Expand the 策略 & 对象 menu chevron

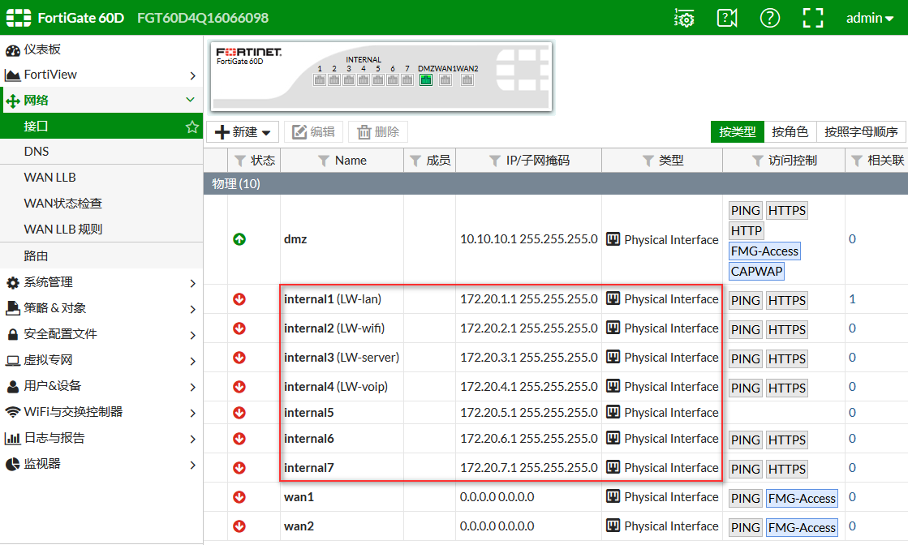(x=193, y=309)
